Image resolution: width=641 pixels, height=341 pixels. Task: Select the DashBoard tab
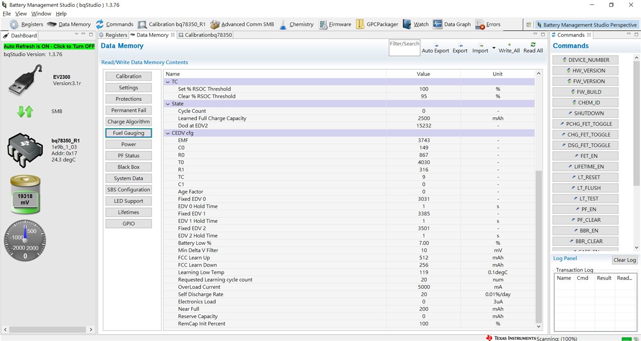pyautogui.click(x=20, y=35)
